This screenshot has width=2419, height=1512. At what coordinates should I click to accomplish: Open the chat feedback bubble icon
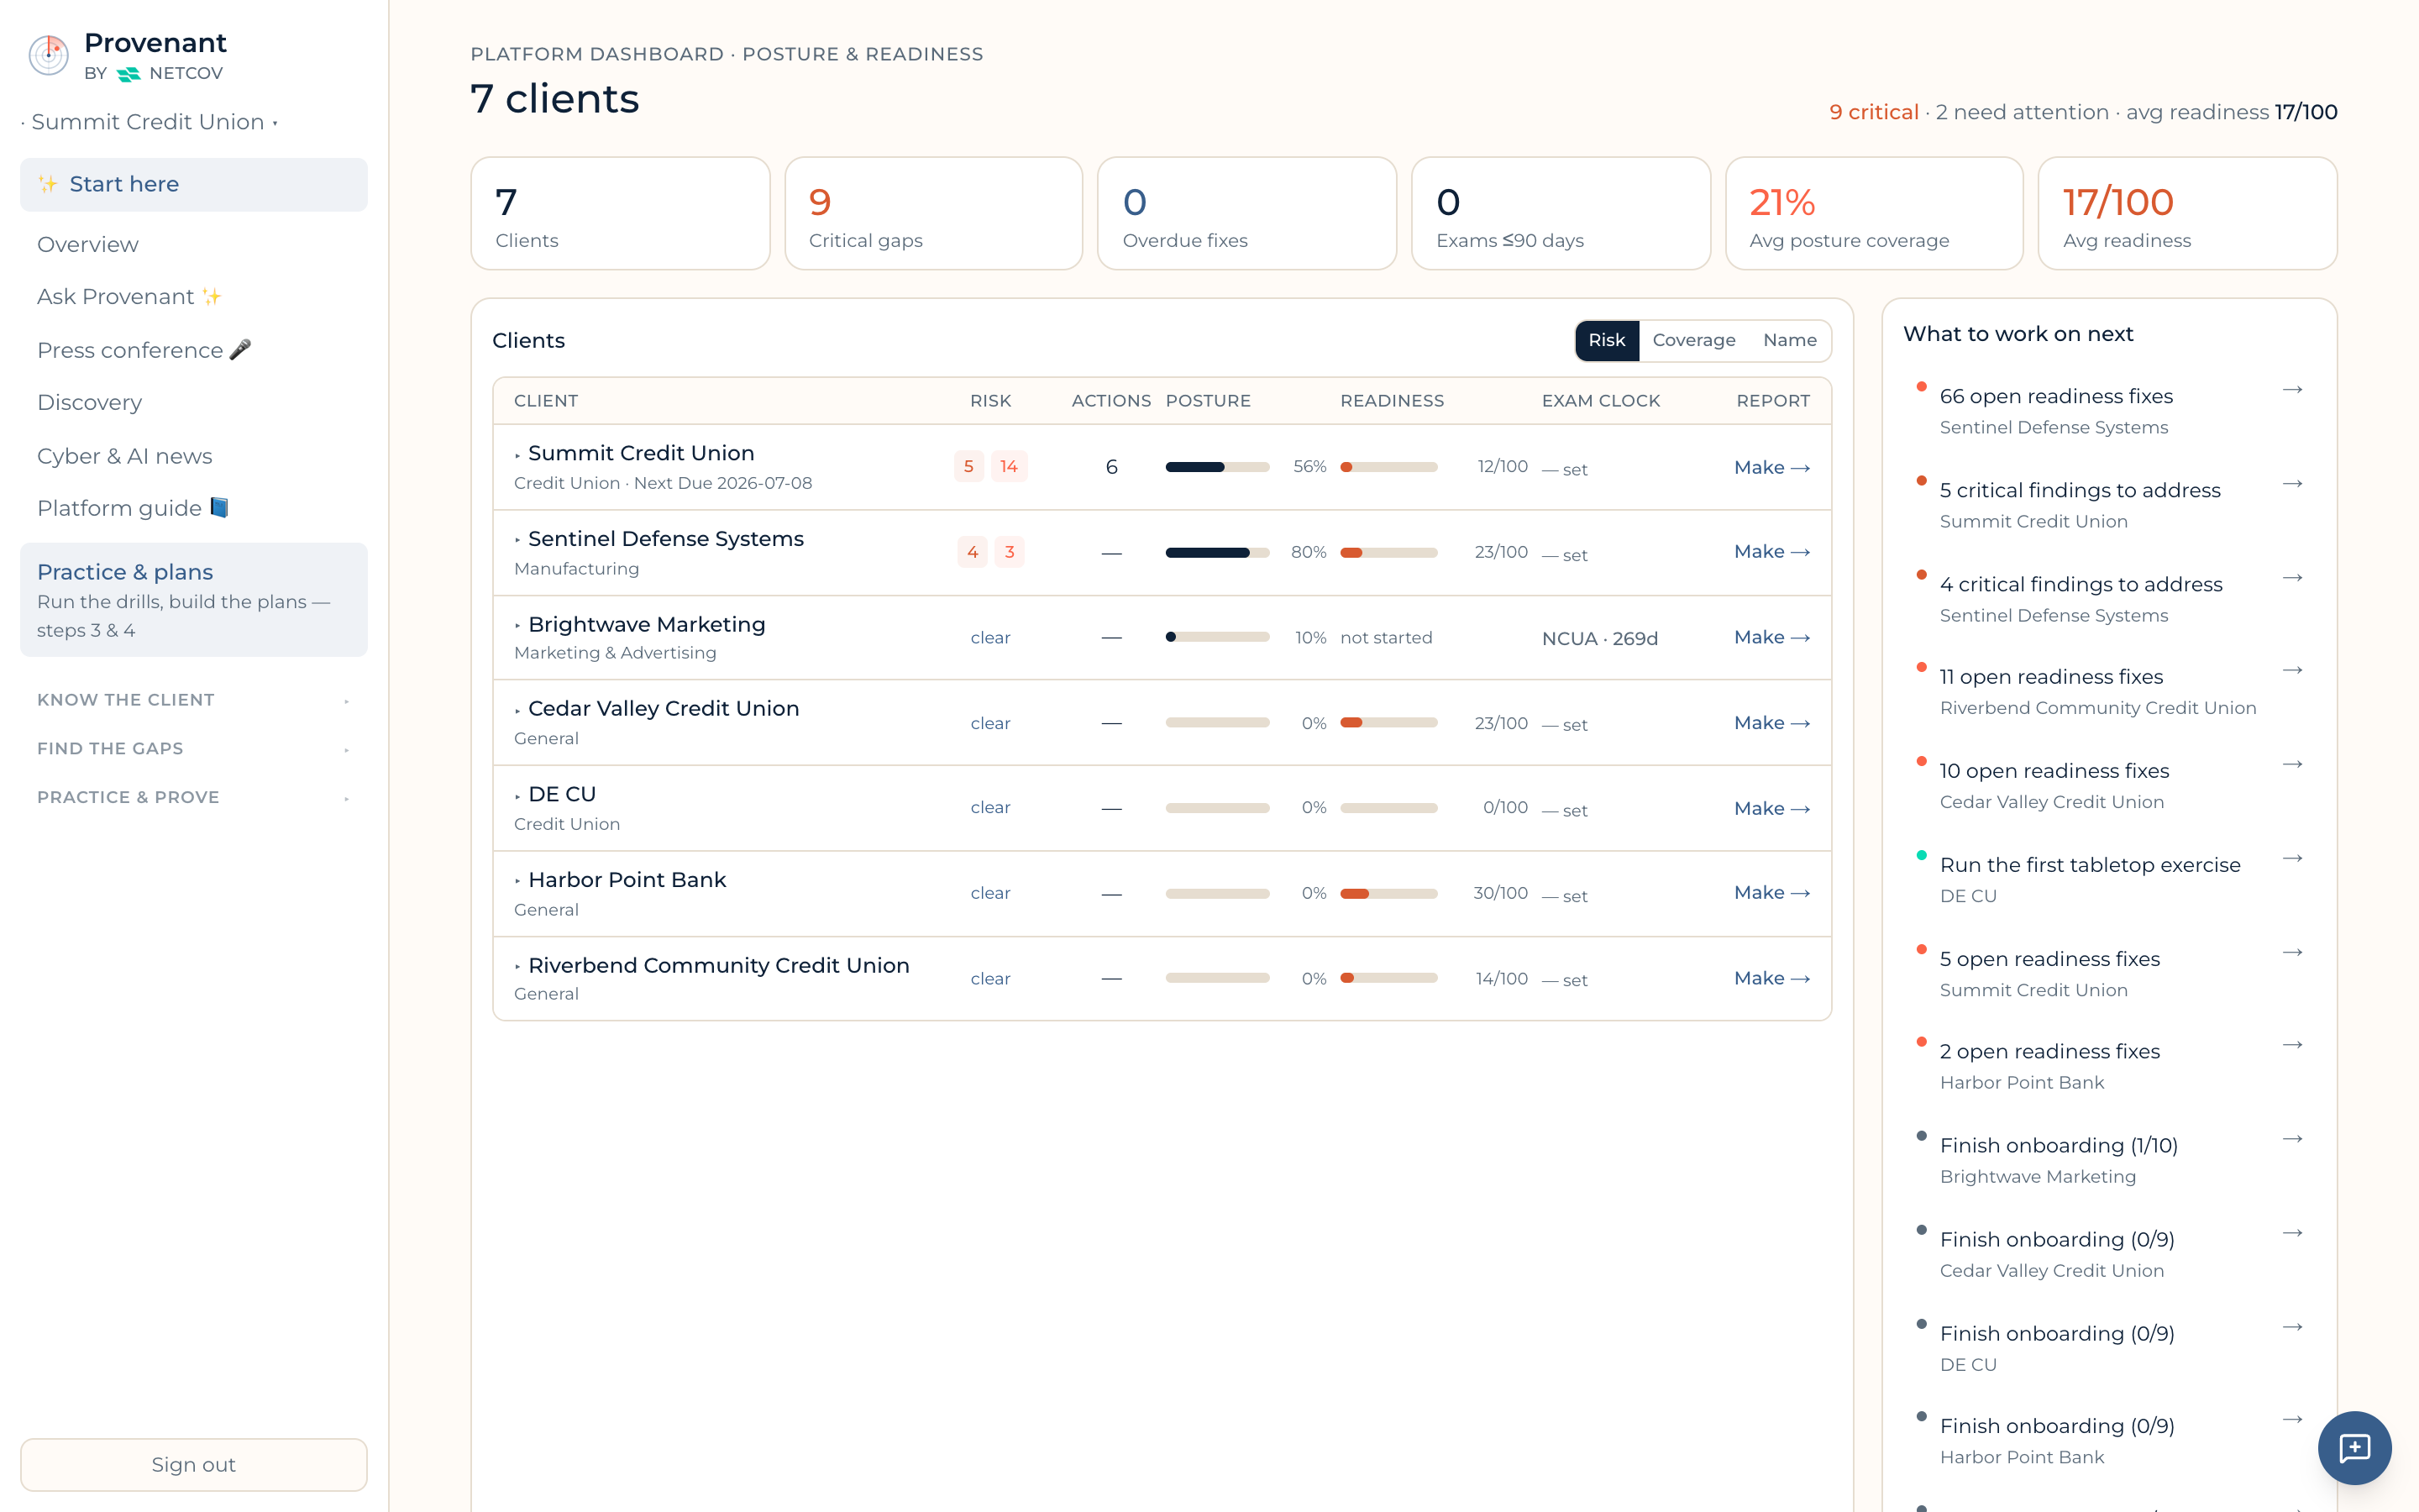tap(2354, 1447)
